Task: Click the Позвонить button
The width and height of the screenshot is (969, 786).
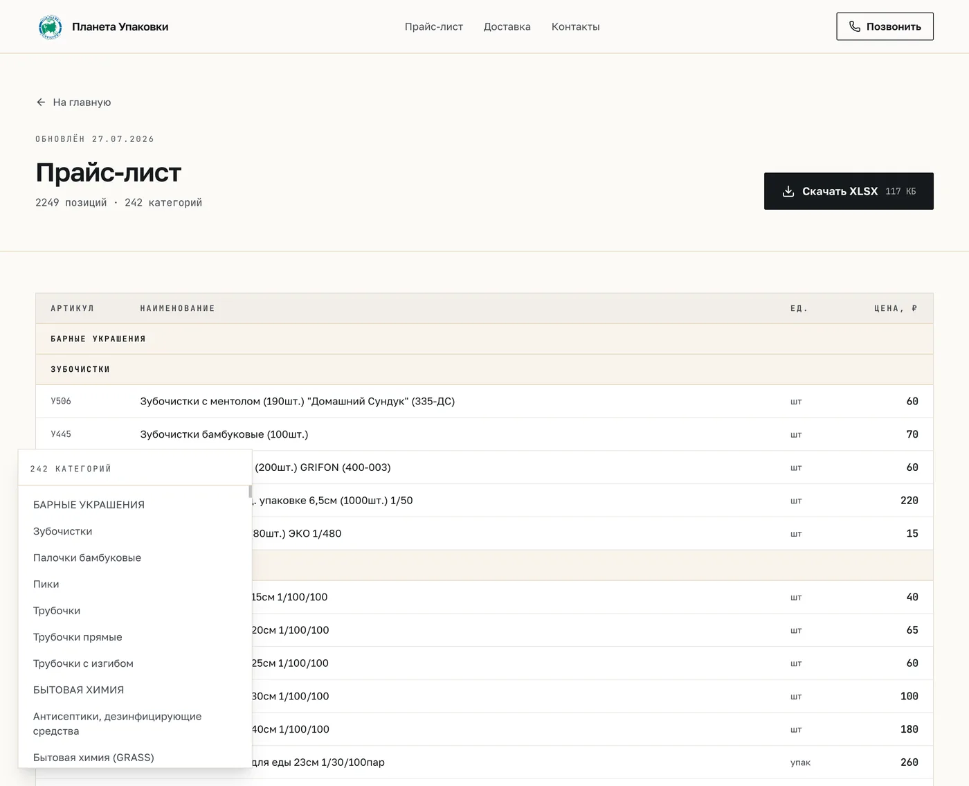Action: pyautogui.click(x=885, y=26)
